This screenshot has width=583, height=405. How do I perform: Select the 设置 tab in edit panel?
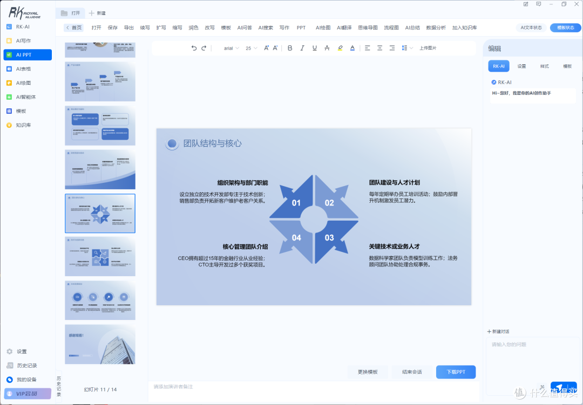tap(521, 66)
